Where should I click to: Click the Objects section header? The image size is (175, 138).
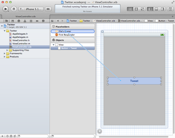(73, 40)
